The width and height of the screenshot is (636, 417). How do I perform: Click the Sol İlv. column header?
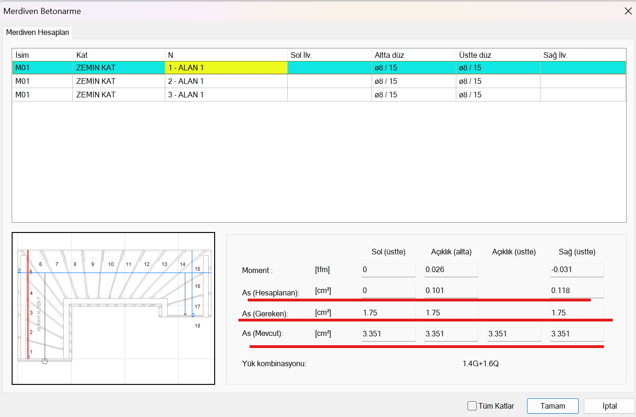329,55
